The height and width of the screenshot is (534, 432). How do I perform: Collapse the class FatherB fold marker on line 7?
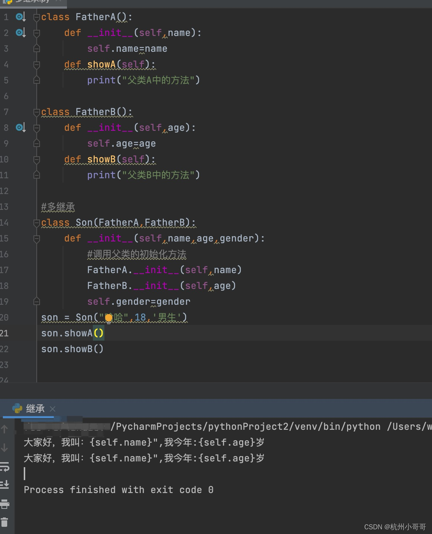(x=36, y=112)
